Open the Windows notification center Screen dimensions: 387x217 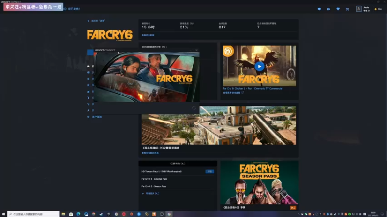tap(382, 214)
